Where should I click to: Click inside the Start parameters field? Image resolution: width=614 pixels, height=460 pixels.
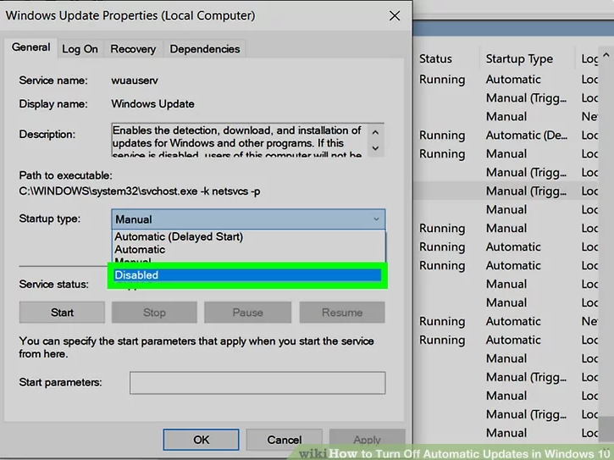click(x=257, y=383)
